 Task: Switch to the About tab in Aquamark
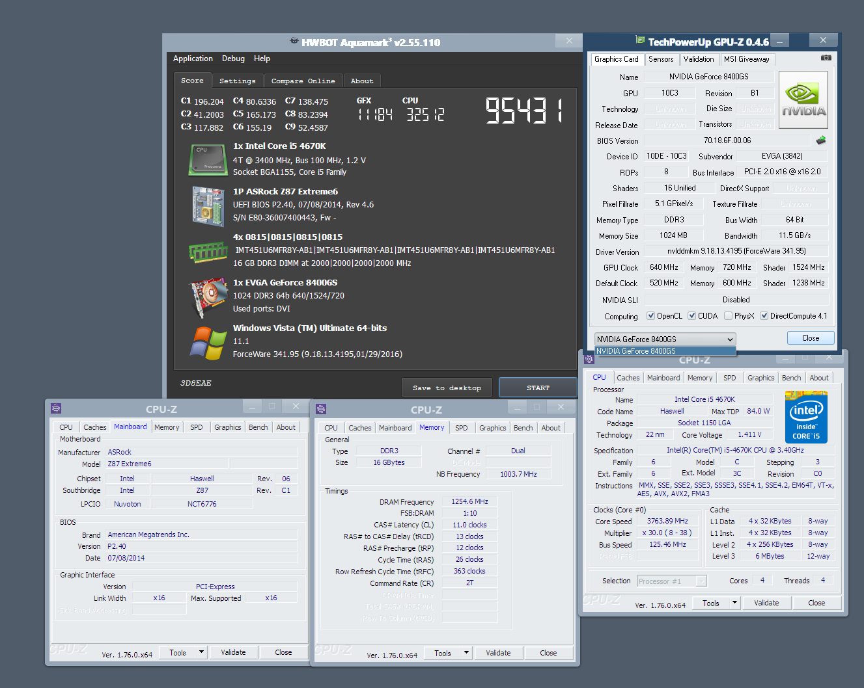[x=362, y=81]
